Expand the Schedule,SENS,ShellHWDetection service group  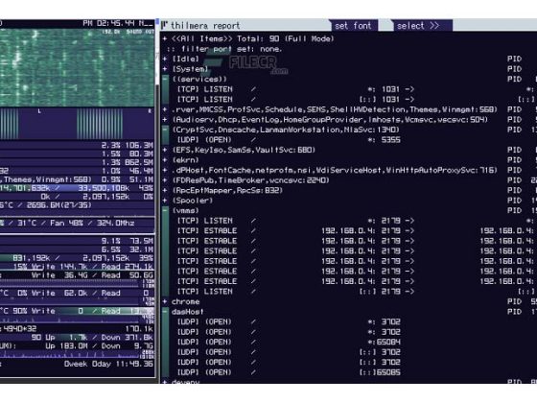pyautogui.click(x=165, y=109)
